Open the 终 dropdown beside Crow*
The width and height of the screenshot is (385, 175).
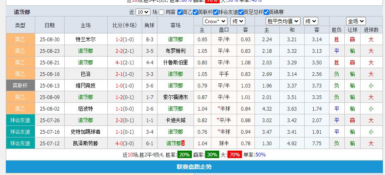click(x=238, y=21)
